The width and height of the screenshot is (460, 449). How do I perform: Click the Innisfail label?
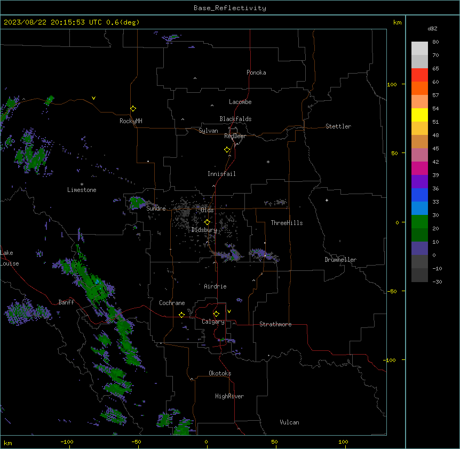[221, 174]
